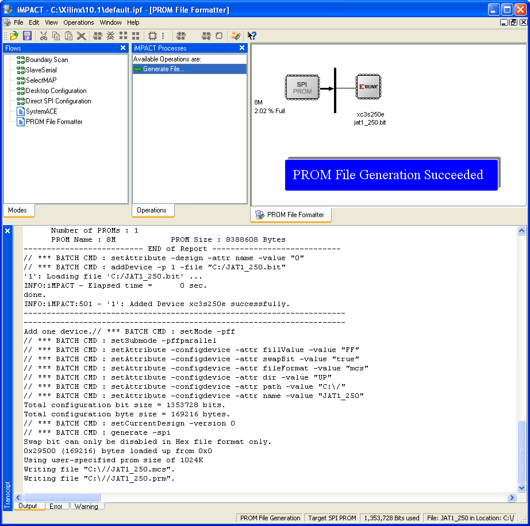Click the bug-shaped debug chain icon
Viewport: 530px width, 526px height.
[110, 36]
